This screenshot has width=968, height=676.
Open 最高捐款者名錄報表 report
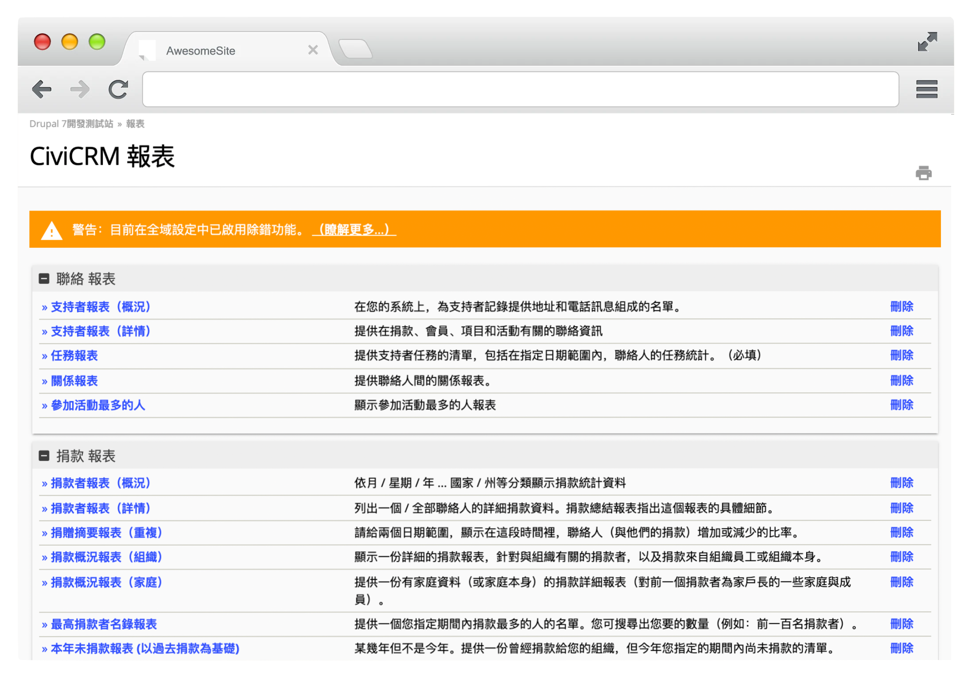104,624
